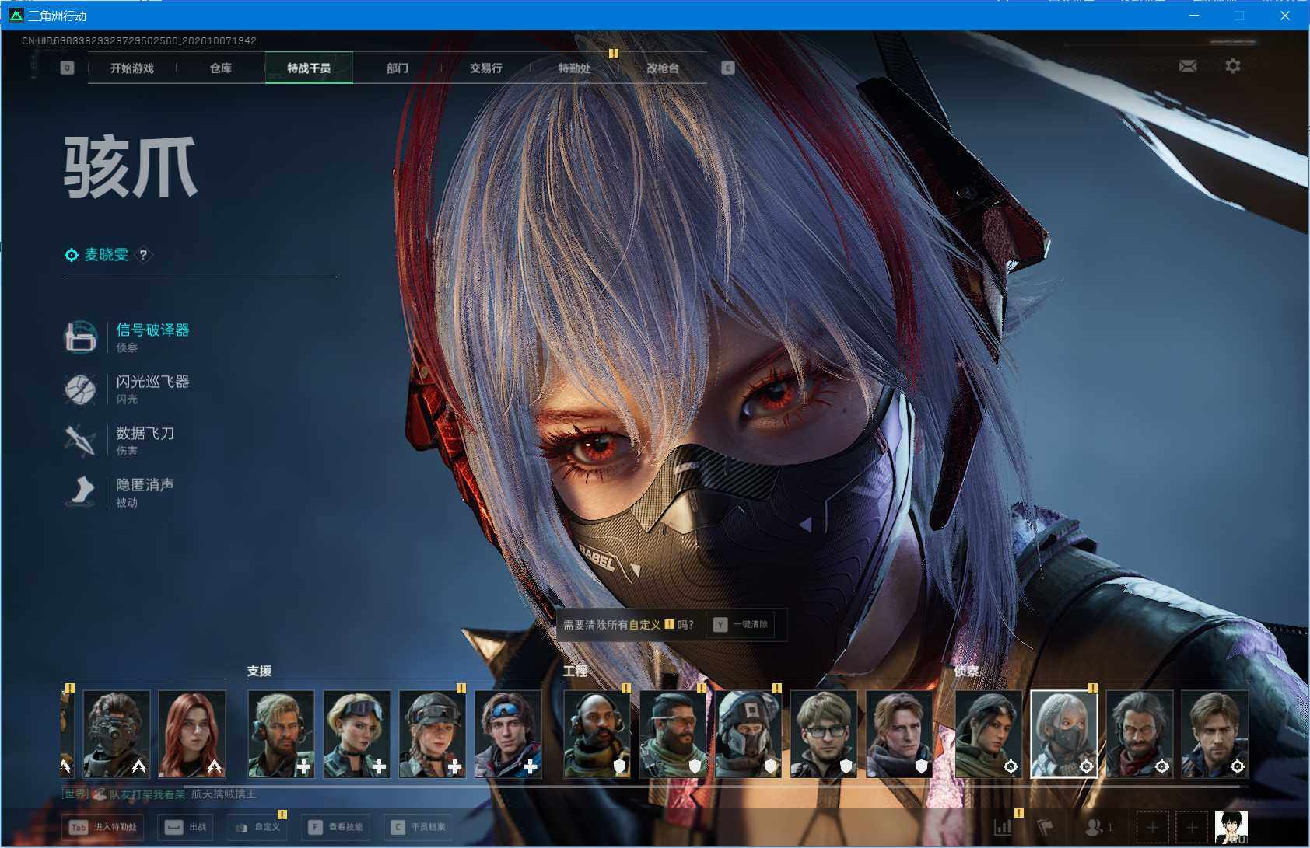1310x848 pixels.
Task: Select the 信号破译器 skill icon
Action: [80, 337]
